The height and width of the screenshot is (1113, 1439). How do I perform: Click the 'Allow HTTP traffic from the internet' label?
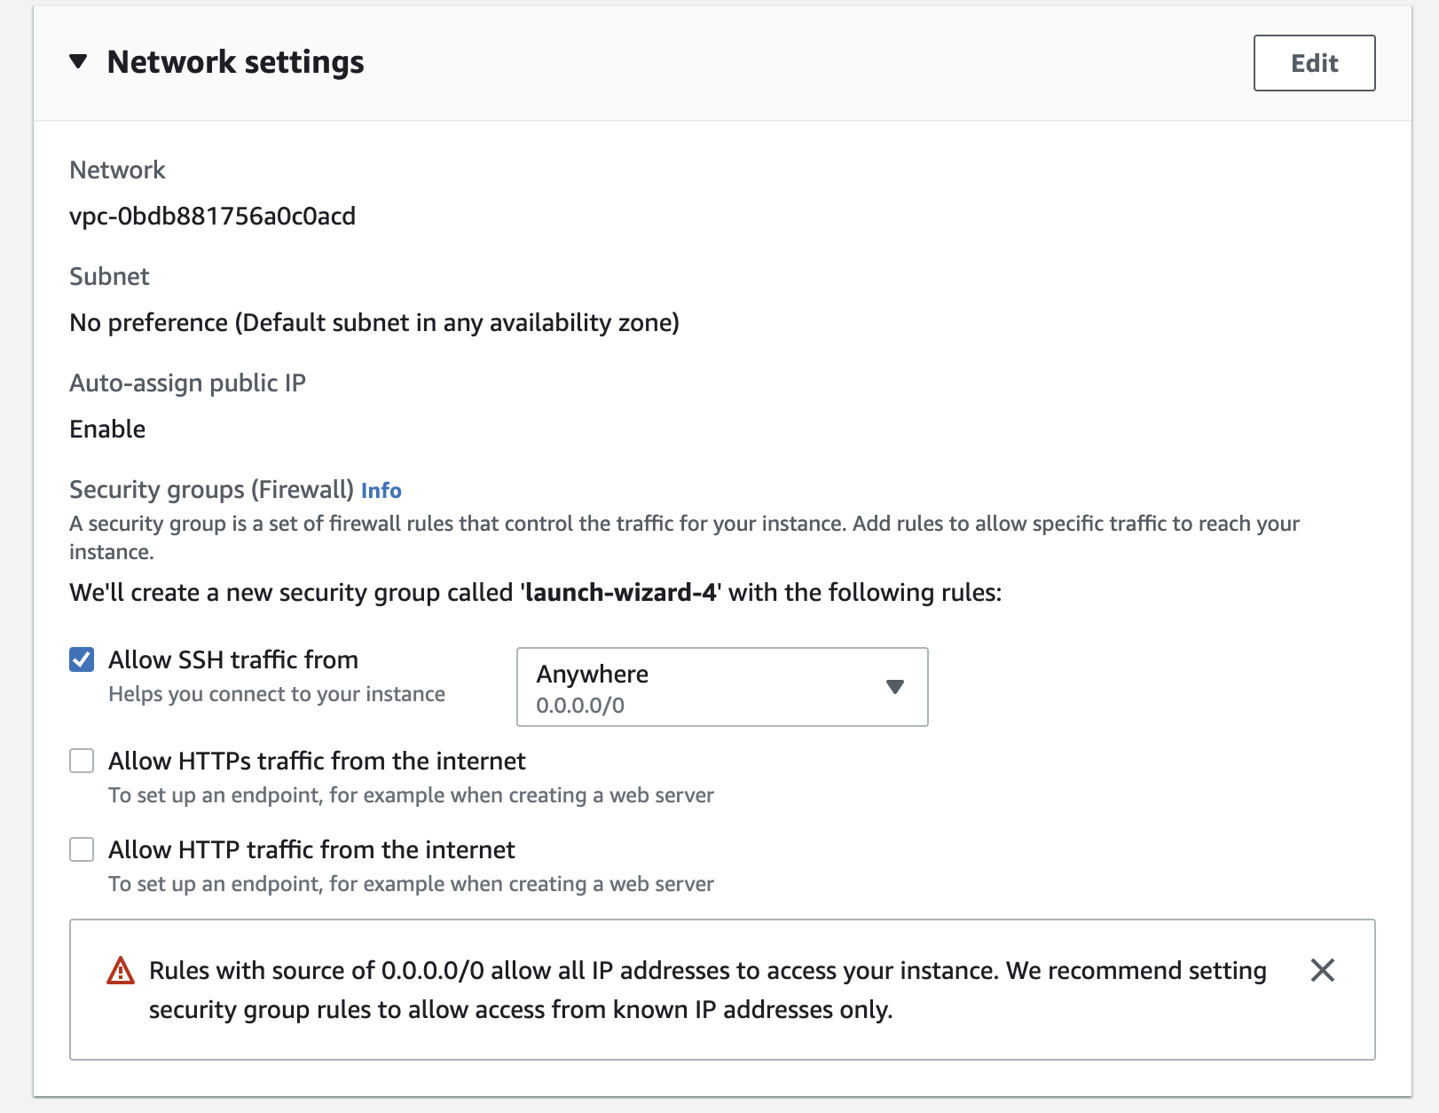311,849
